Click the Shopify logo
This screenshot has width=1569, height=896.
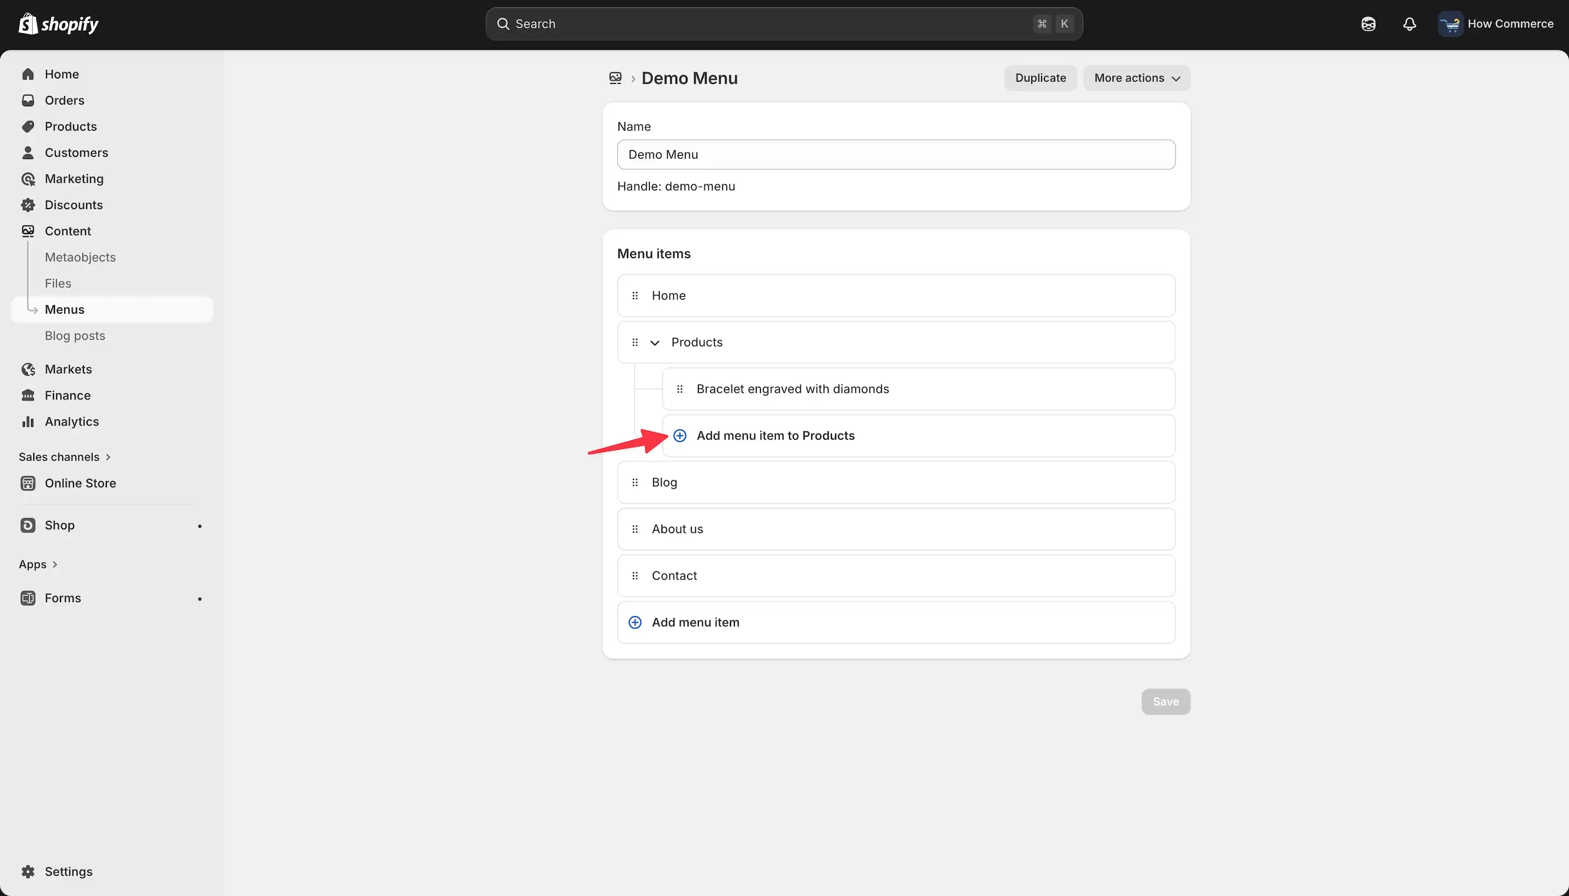point(58,24)
